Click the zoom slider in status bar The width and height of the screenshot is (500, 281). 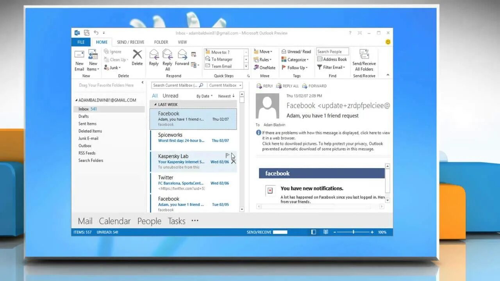354,232
